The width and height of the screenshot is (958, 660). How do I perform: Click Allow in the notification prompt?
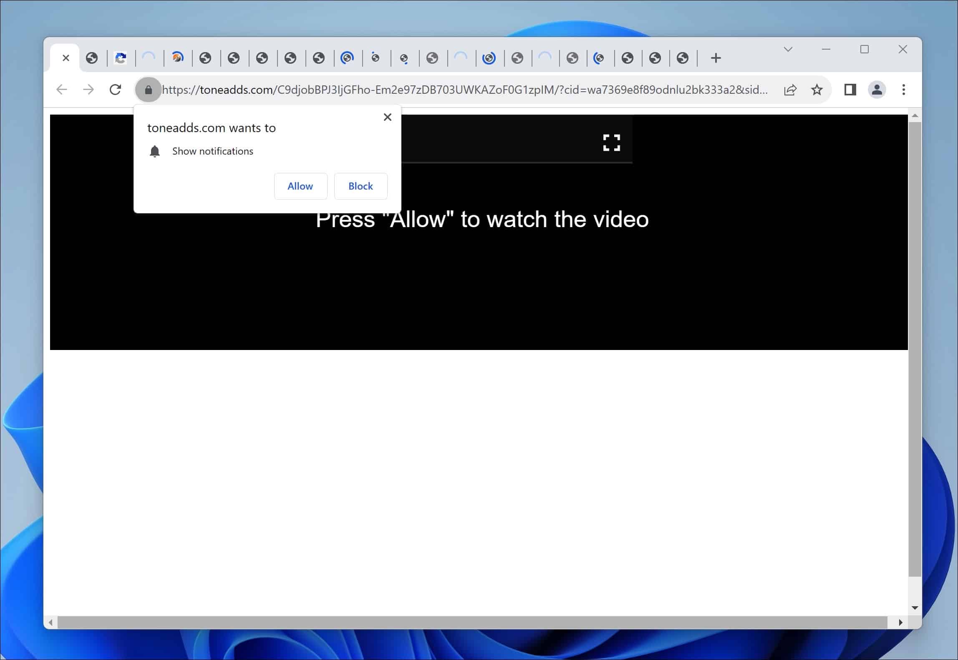click(x=300, y=186)
